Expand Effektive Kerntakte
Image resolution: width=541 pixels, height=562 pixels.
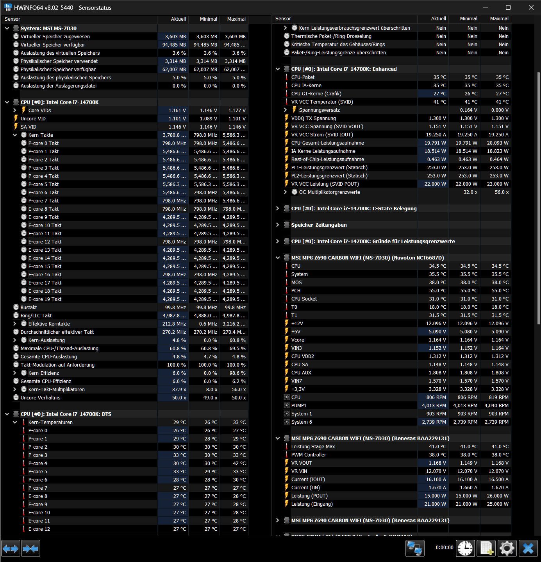pyautogui.click(x=15, y=324)
